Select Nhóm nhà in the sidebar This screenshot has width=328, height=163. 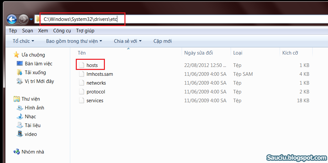pyautogui.click(x=33, y=152)
